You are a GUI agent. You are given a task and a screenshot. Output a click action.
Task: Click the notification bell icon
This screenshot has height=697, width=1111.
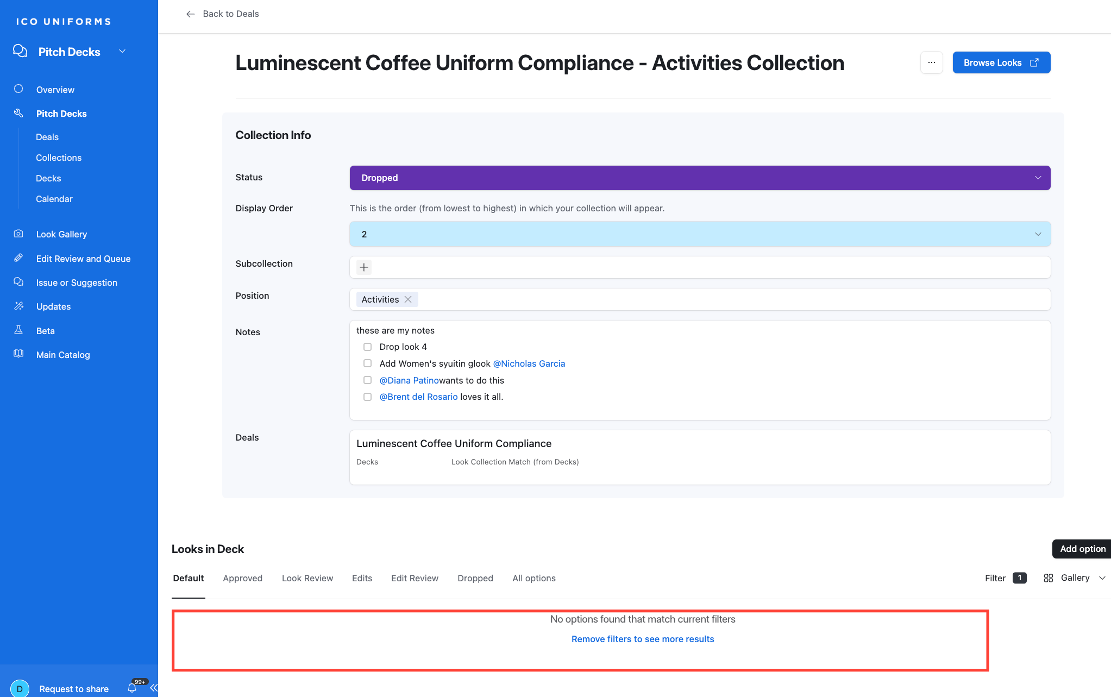tap(132, 688)
